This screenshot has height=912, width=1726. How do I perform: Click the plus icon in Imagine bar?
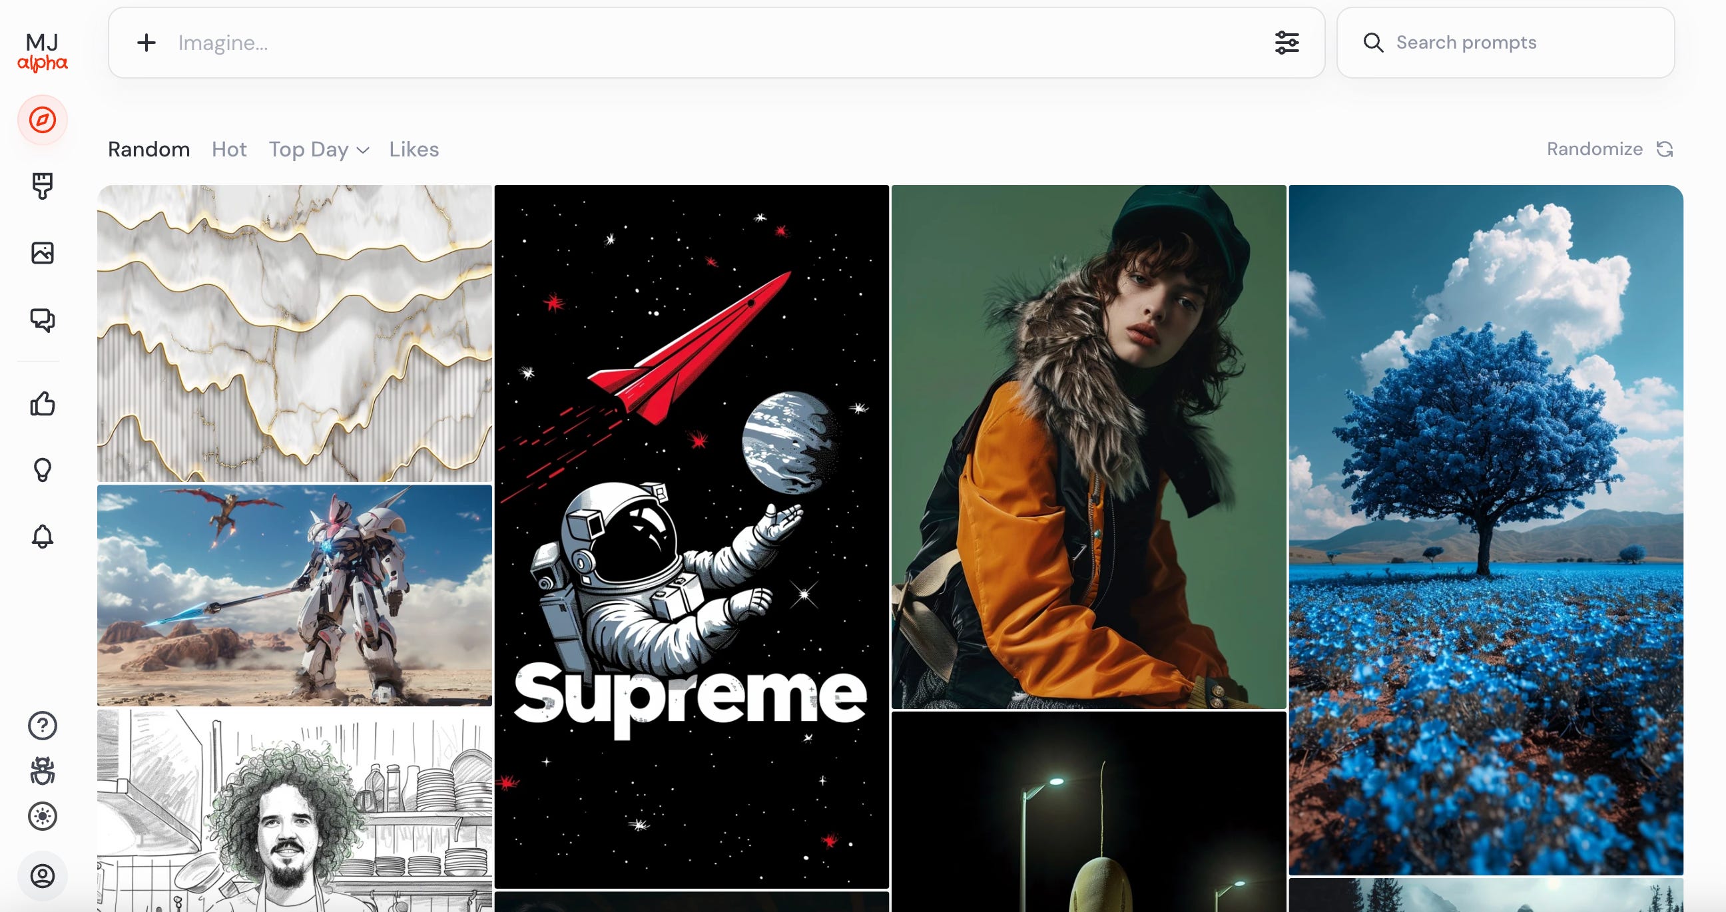click(146, 43)
